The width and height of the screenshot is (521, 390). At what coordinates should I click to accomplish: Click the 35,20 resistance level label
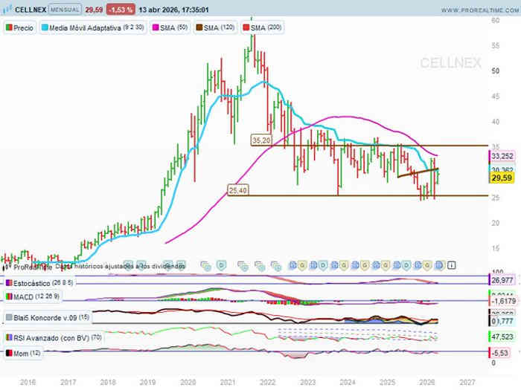coord(260,140)
